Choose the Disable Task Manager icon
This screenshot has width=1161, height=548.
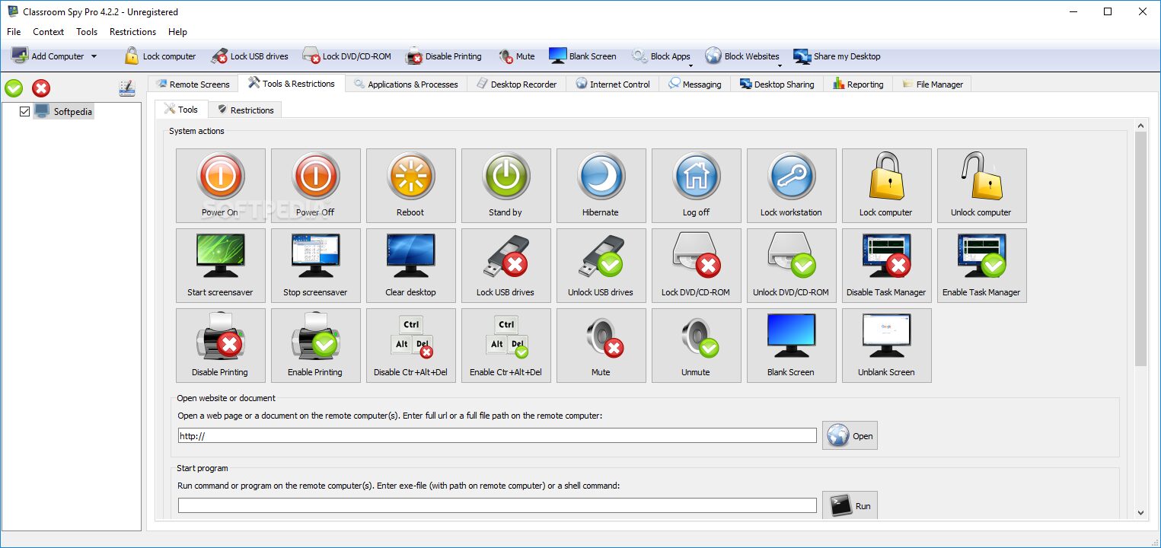886,265
